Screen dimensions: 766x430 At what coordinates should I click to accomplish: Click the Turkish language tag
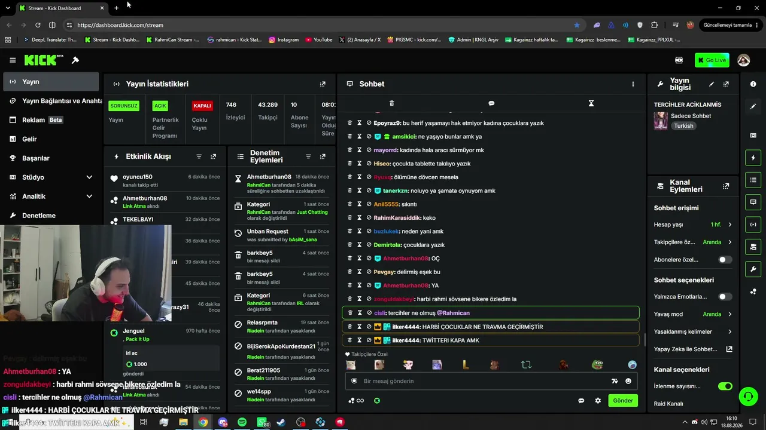point(683,126)
